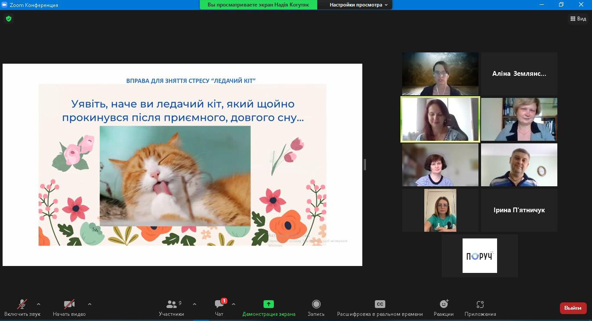Screen dimensions: 592x321
Task: Click the green encryption shield icon
Action: [x=8, y=19]
